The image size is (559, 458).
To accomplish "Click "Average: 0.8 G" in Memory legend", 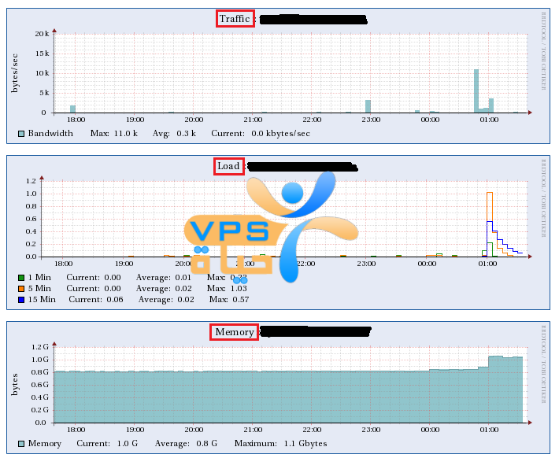I will click(186, 444).
